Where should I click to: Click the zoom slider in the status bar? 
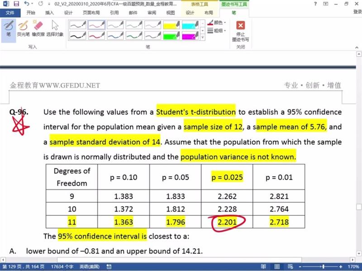tap(323, 266)
